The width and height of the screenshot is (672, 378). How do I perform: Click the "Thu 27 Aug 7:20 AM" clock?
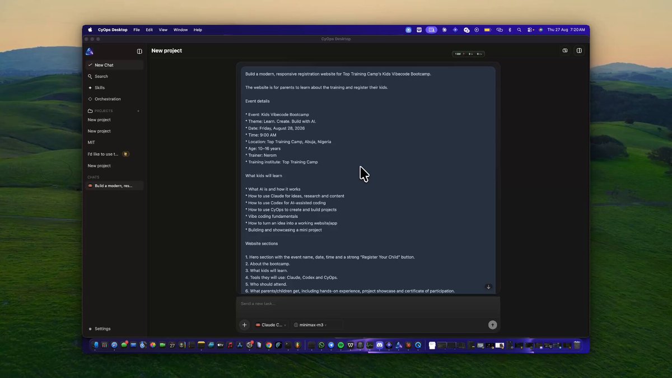(566, 30)
